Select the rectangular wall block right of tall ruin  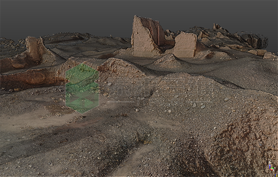click(185, 45)
